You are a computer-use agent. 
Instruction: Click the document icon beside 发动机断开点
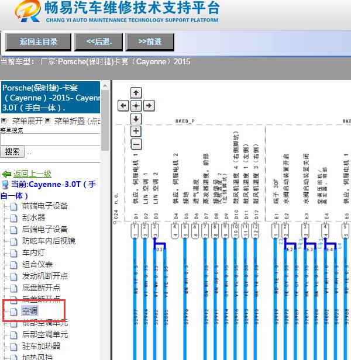14,276
